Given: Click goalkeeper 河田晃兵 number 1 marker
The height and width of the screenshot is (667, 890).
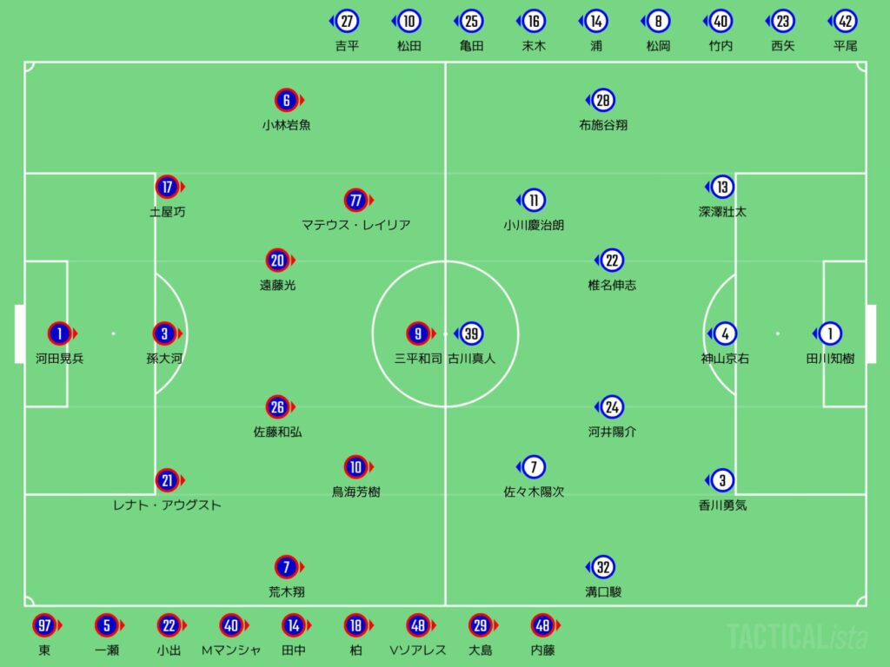Looking at the screenshot, I should tap(60, 333).
